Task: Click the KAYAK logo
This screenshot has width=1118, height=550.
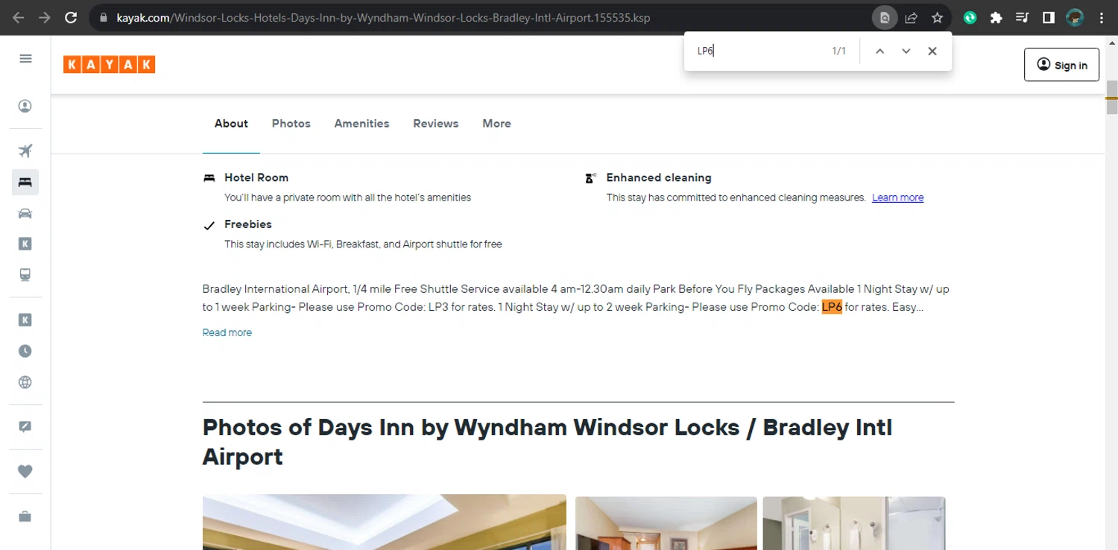Action: (109, 65)
